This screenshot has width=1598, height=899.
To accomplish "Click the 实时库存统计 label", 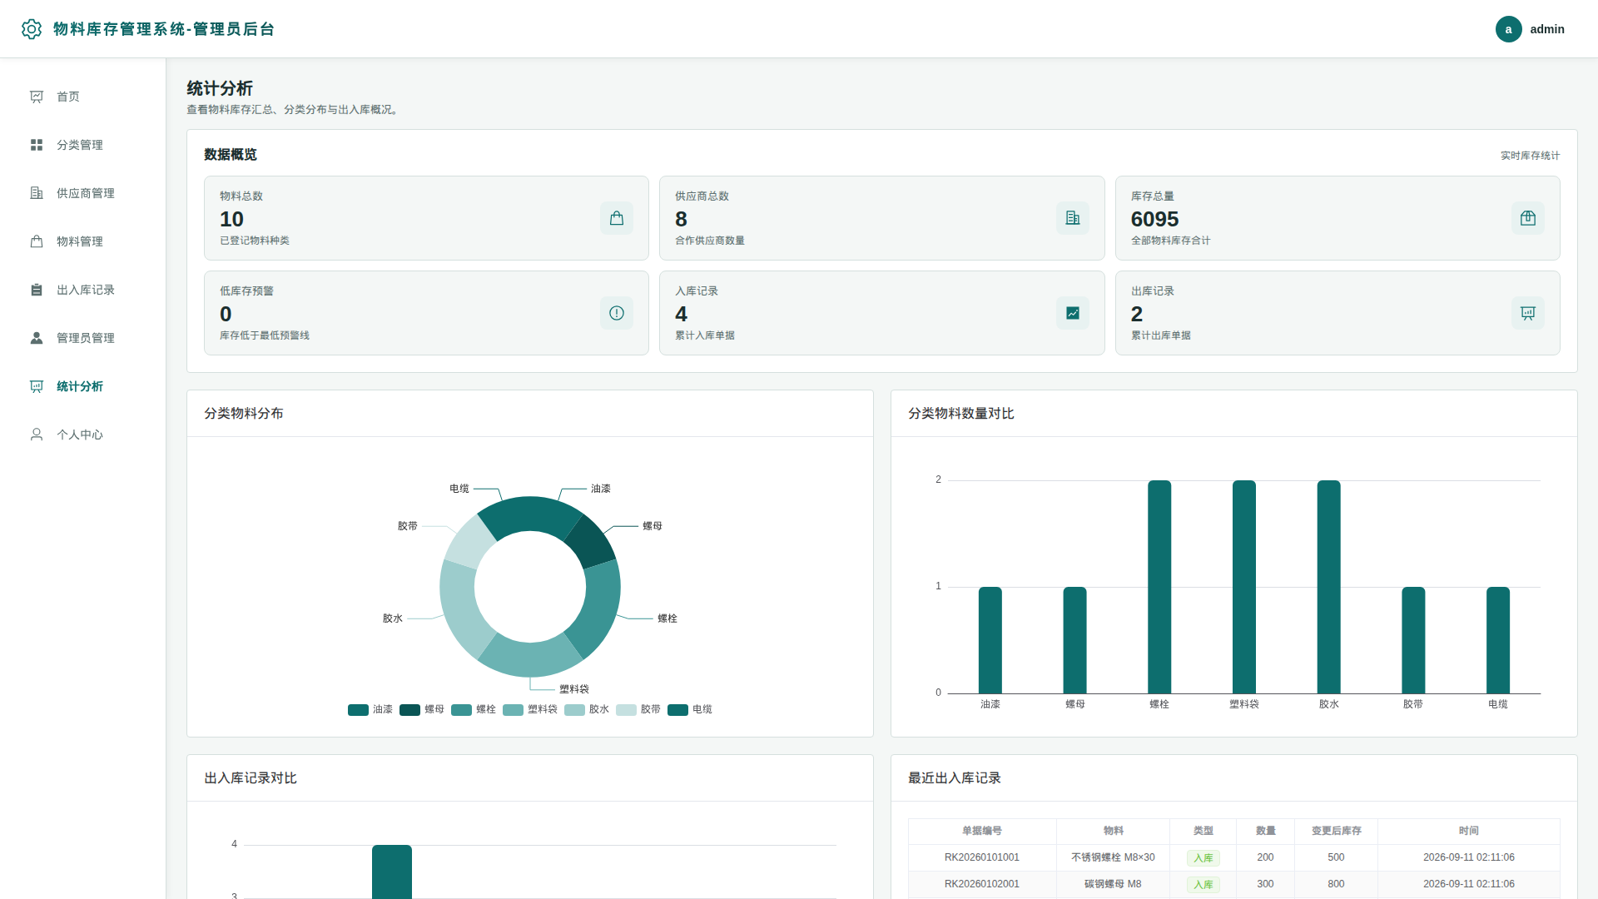I will (1530, 156).
